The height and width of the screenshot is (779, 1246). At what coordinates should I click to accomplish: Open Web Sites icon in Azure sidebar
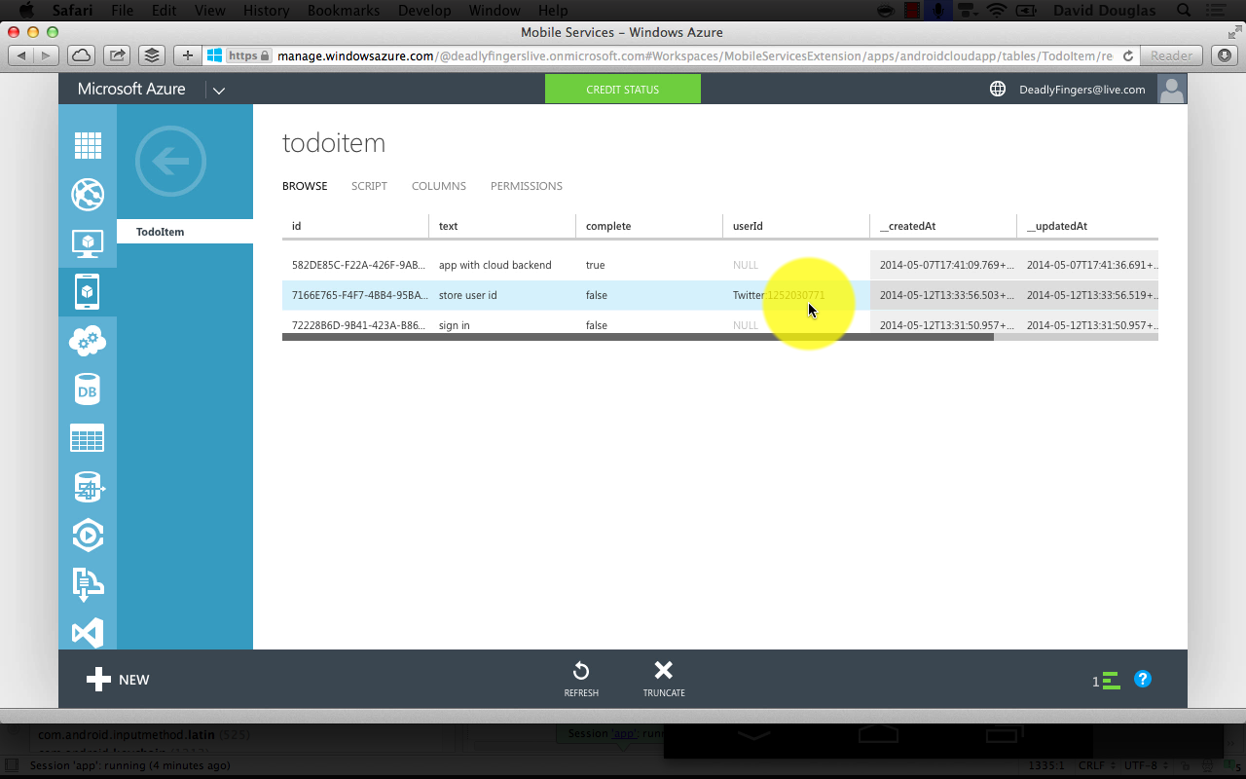pyautogui.click(x=88, y=195)
